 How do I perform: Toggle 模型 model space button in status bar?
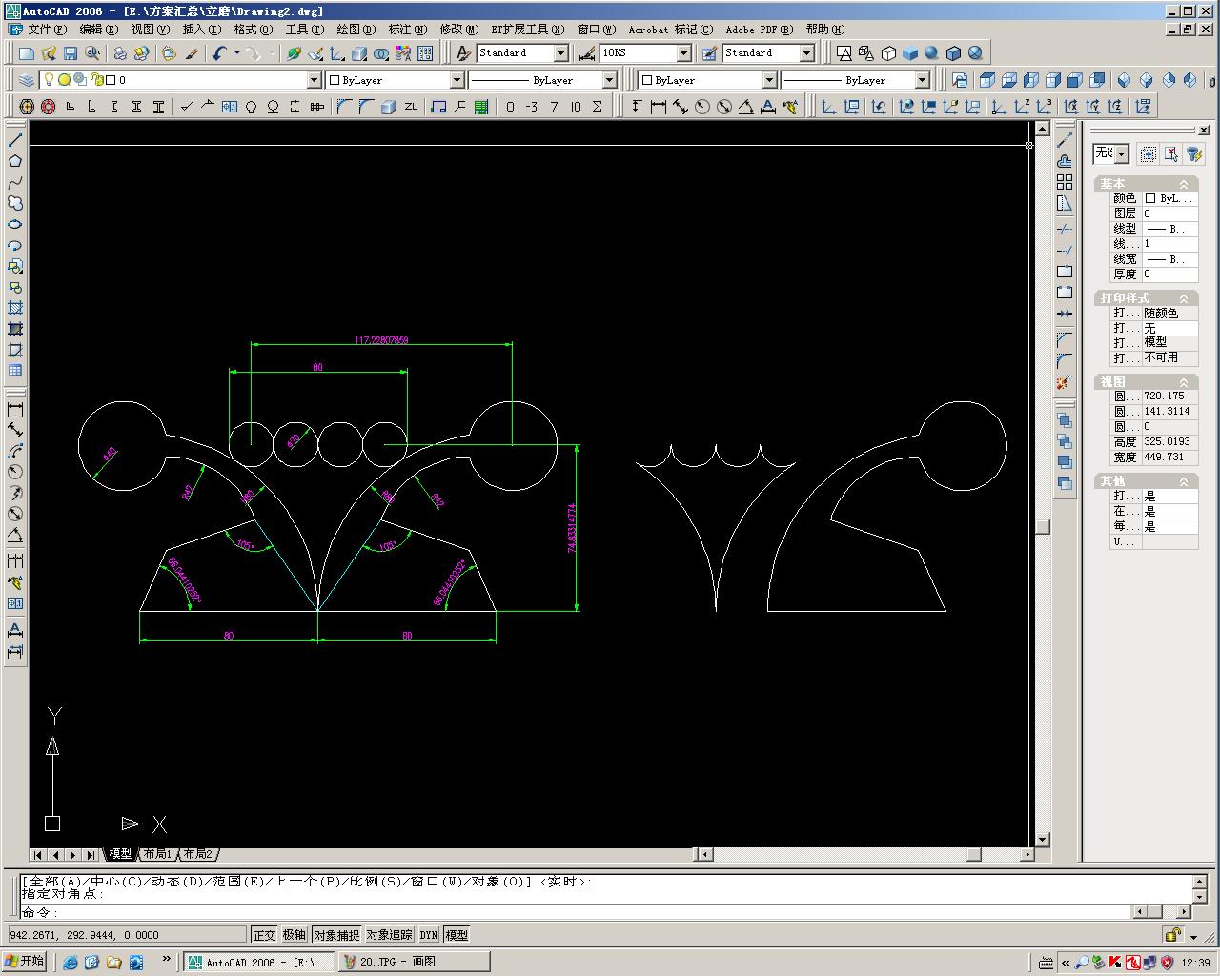click(x=457, y=935)
